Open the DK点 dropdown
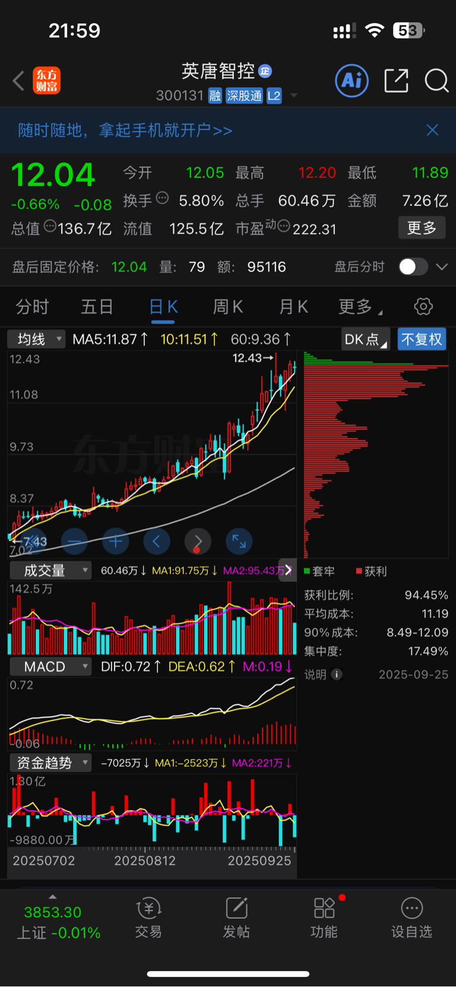This screenshot has width=456, height=987. (x=366, y=339)
